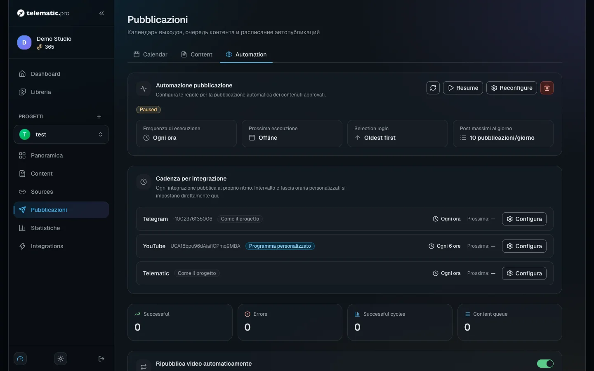Go to Panoramica in the sidebar
This screenshot has width=594, height=371.
61,155
